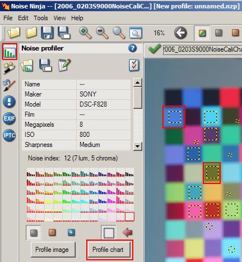Open the View menu
The height and width of the screenshot is (262, 242).
click(x=59, y=18)
